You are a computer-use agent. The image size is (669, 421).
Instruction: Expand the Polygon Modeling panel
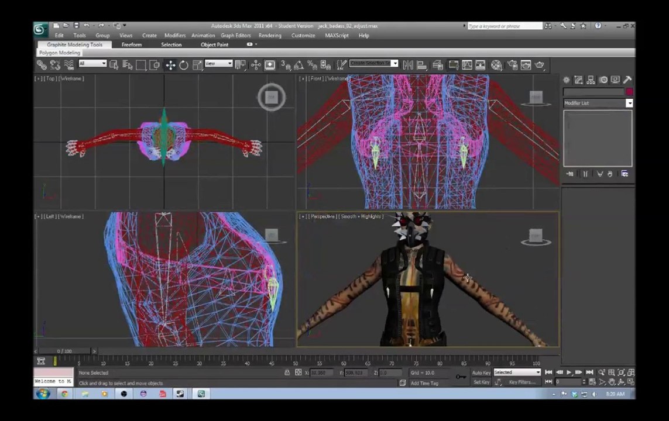tap(59, 53)
